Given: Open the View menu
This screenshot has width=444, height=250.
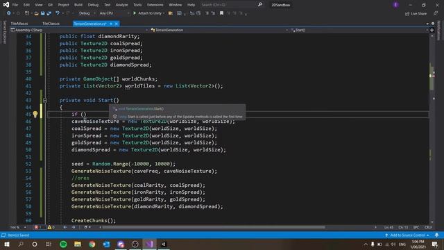Looking at the screenshot, I should tap(39, 5).
